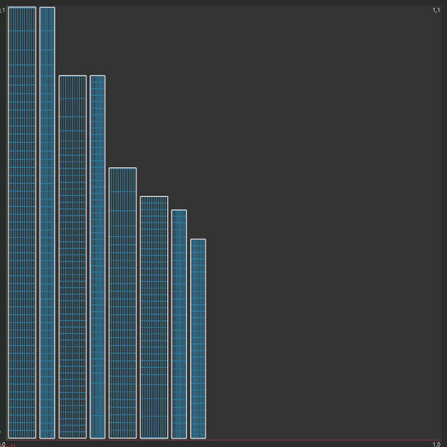Select the wide fifth UV island from the left
The width and height of the screenshot is (447, 447).
[122, 303]
